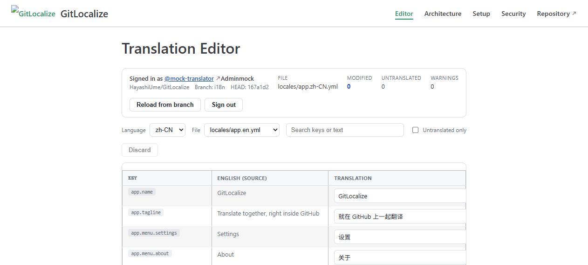This screenshot has width=588, height=265.
Task: Open the Security nav tab
Action: [513, 14]
